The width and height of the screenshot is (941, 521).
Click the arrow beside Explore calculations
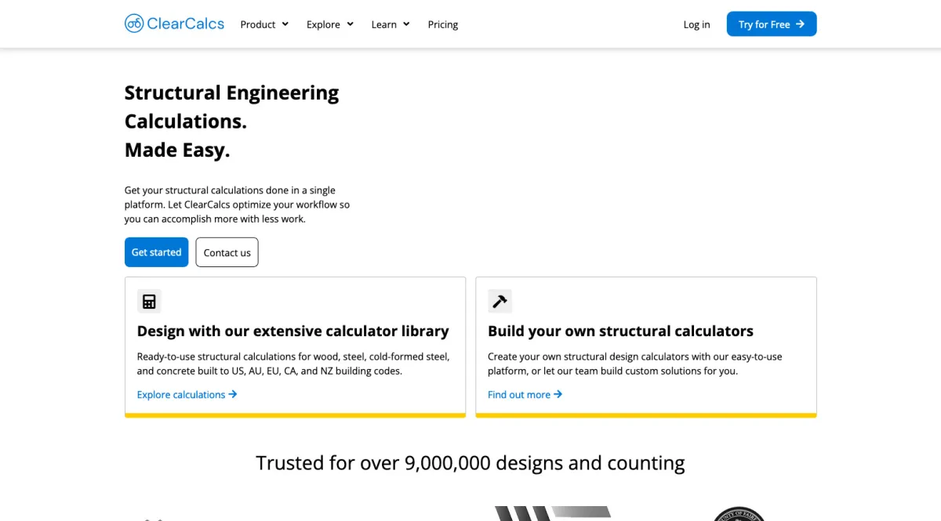click(233, 394)
